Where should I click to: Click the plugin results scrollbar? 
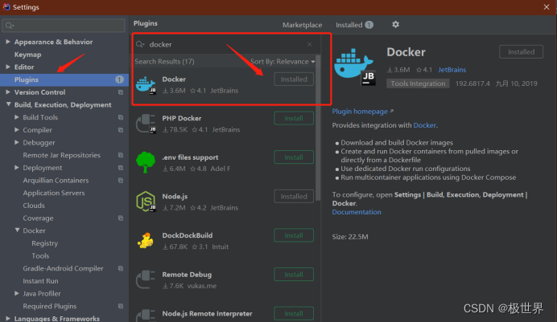[x=318, y=128]
